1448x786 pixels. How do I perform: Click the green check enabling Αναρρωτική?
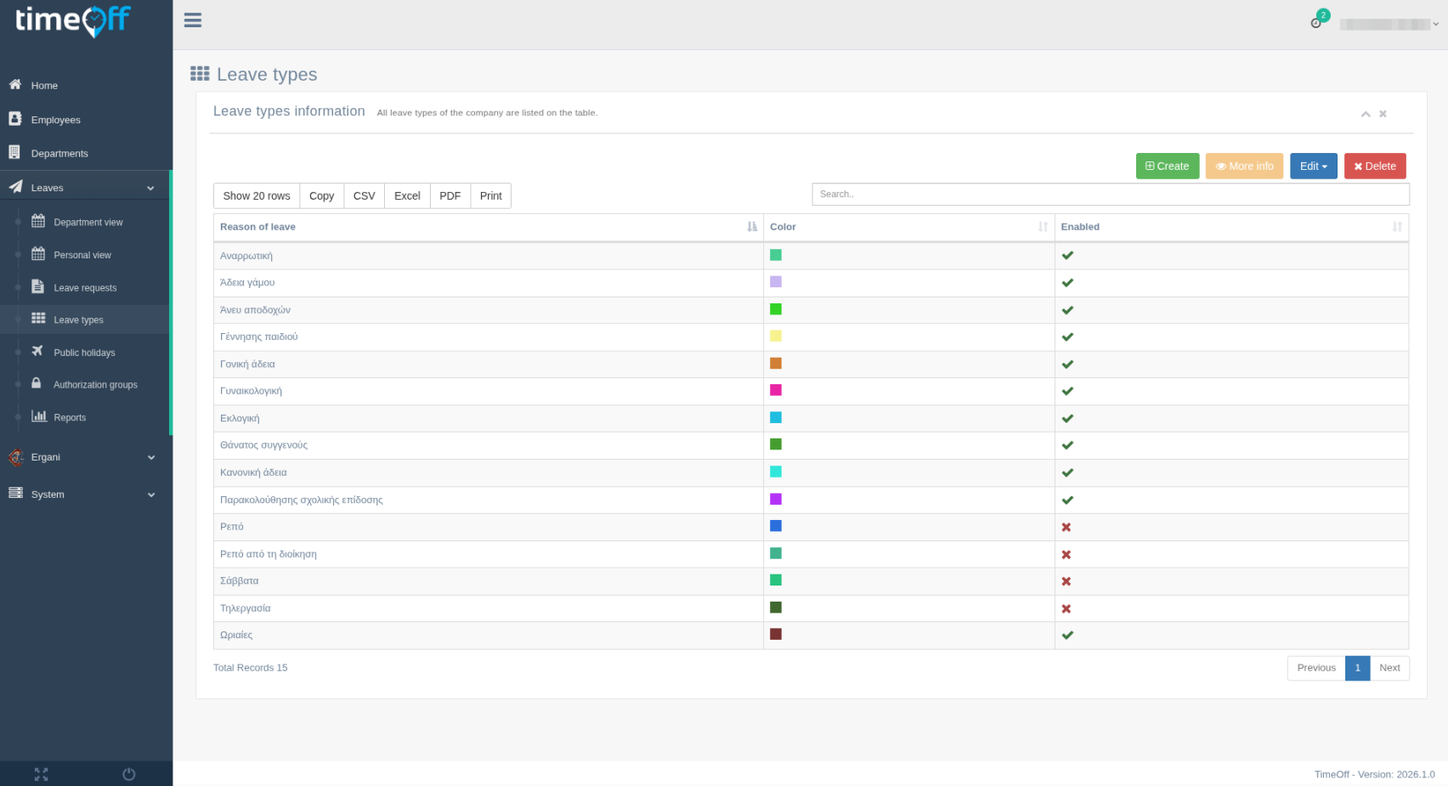point(1067,255)
